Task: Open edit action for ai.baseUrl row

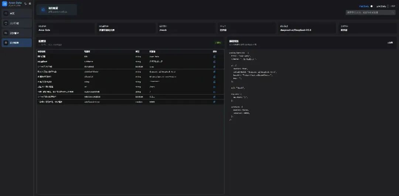Action: click(x=214, y=77)
